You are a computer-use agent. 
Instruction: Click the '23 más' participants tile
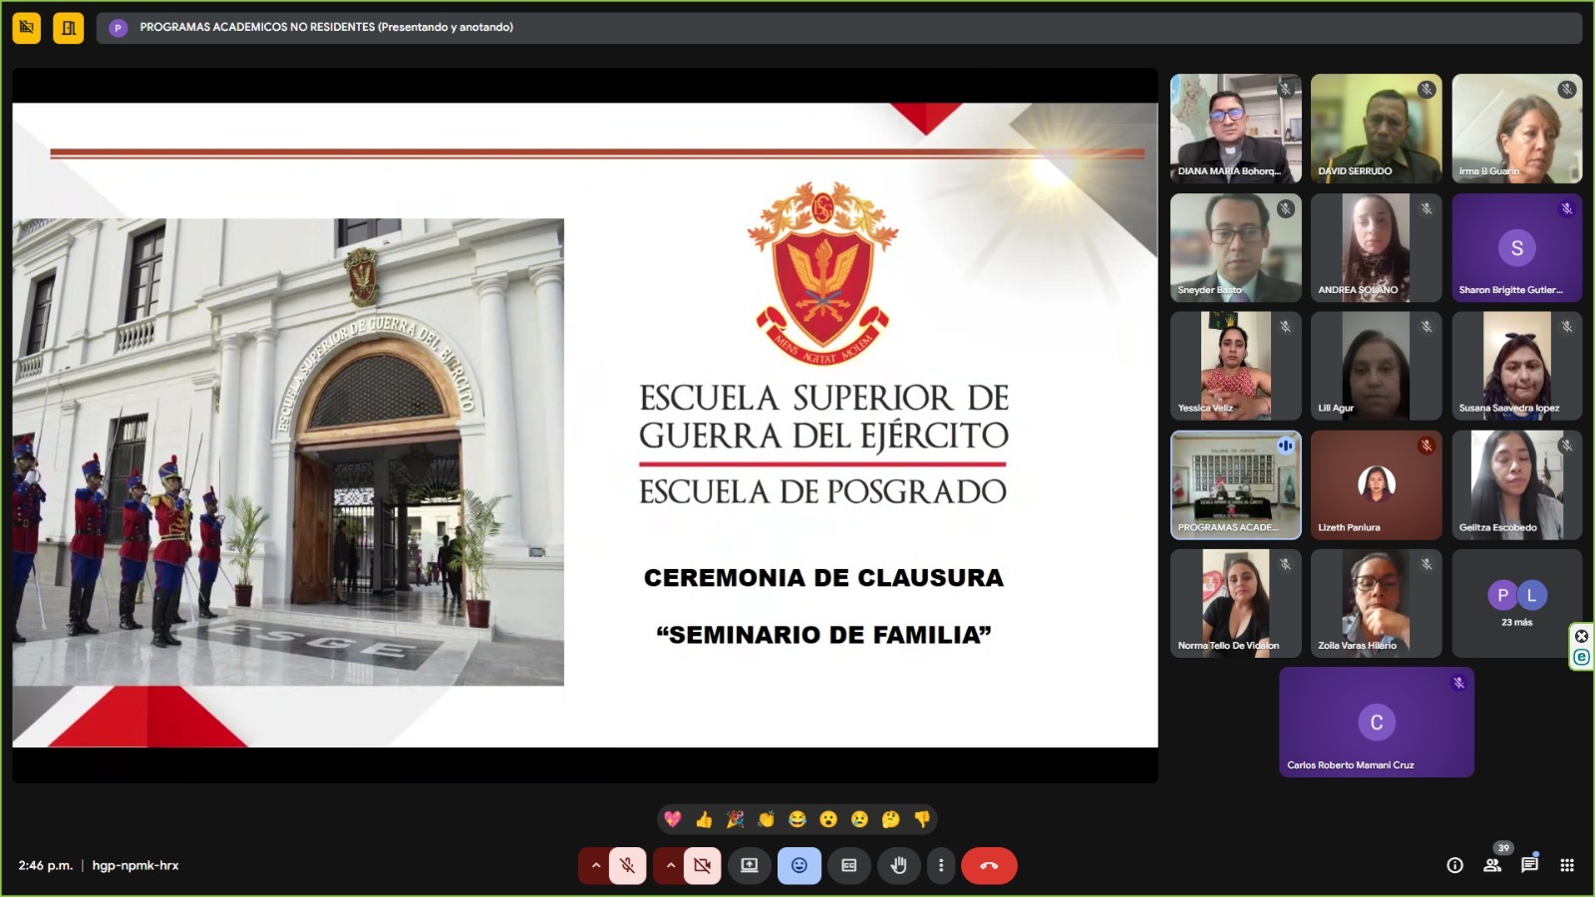(1516, 603)
